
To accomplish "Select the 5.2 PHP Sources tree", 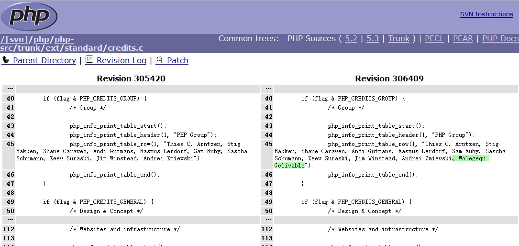I will (x=351, y=39).
